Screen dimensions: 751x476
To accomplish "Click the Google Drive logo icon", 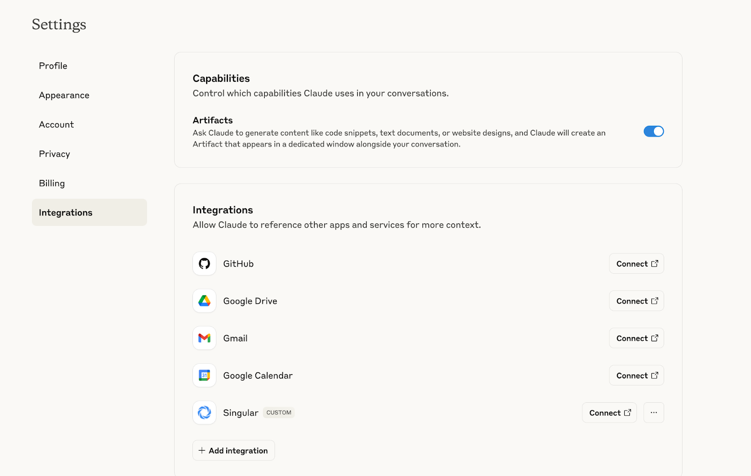I will coord(204,301).
